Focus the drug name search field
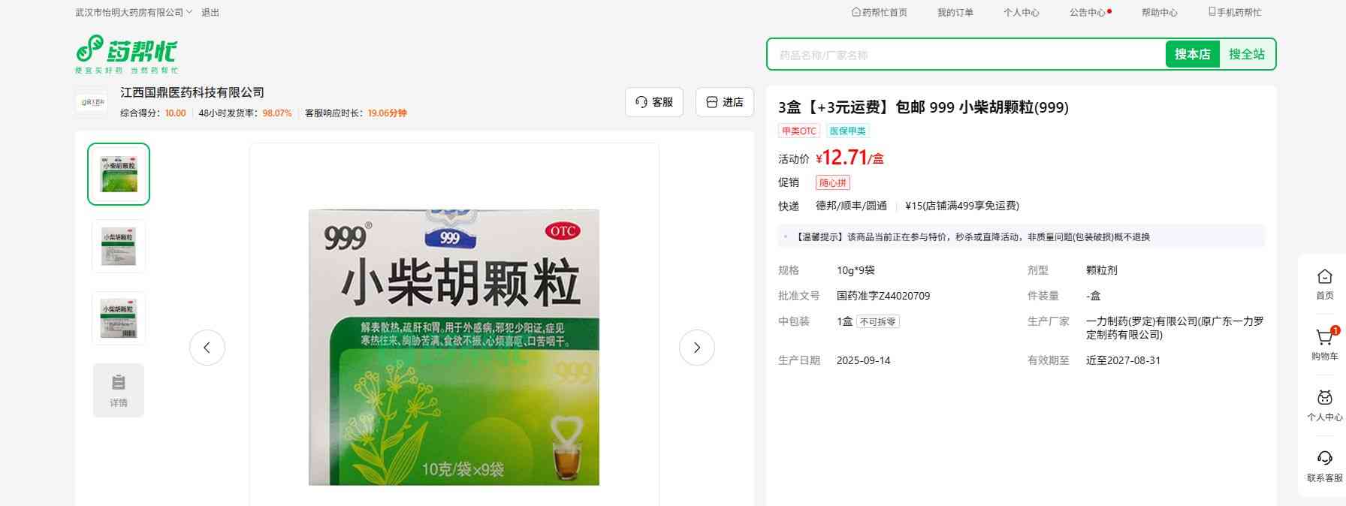1346x506 pixels. [x=965, y=55]
